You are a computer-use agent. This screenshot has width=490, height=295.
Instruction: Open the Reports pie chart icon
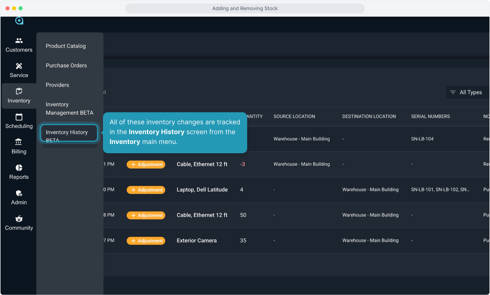pyautogui.click(x=19, y=168)
